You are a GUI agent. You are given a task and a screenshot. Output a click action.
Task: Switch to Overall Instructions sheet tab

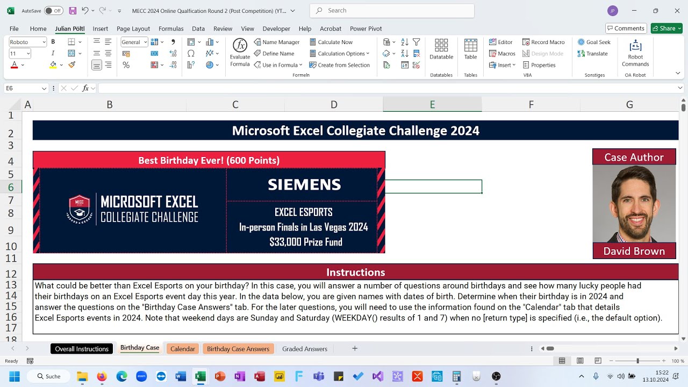coord(82,349)
